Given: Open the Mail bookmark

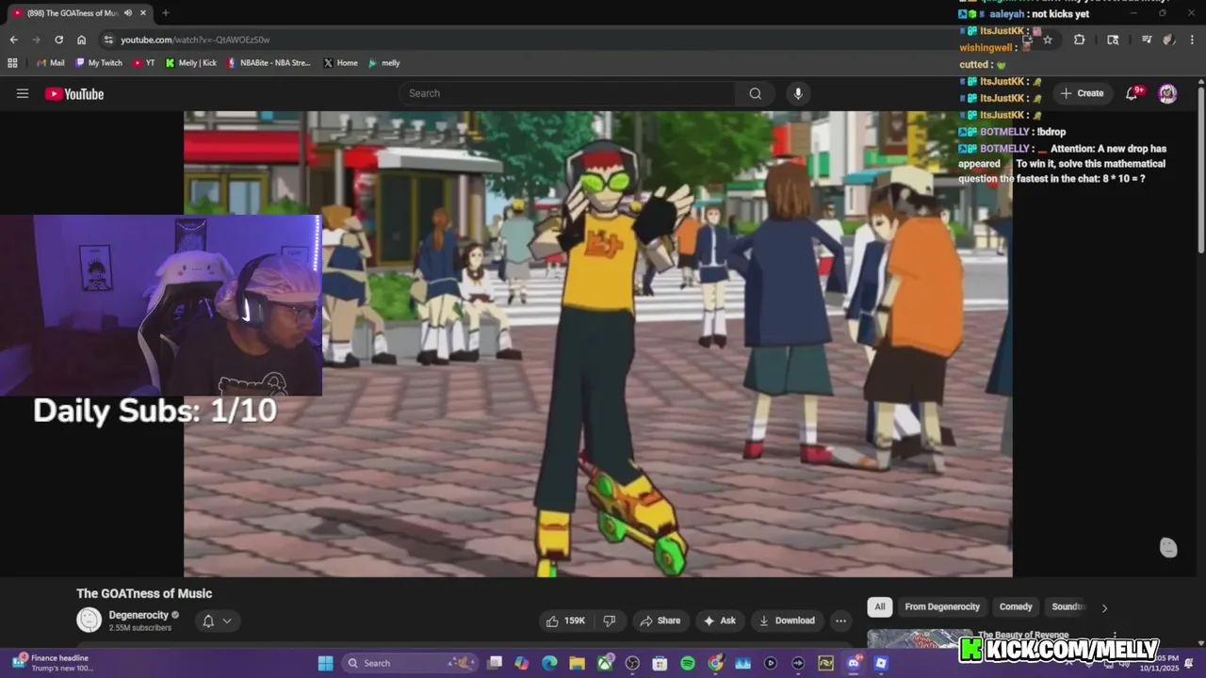Looking at the screenshot, I should click(50, 63).
